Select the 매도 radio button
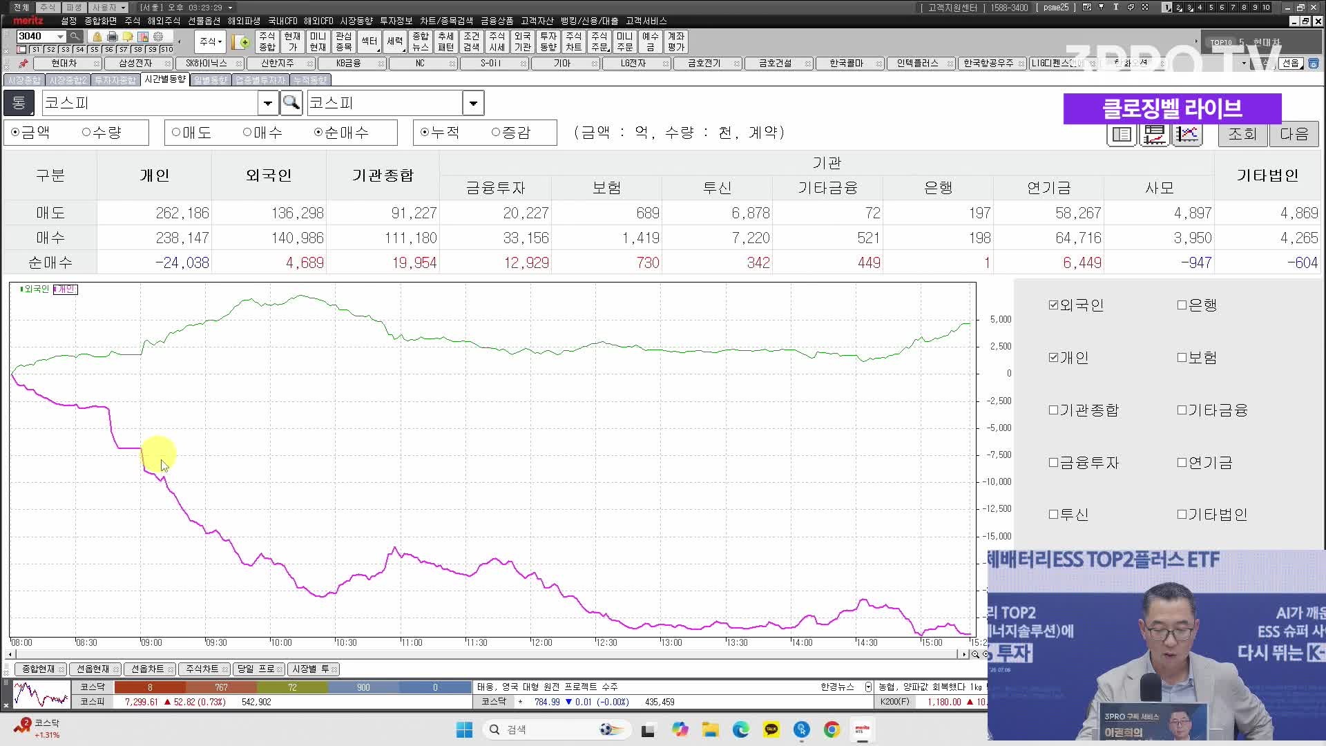 (x=176, y=132)
